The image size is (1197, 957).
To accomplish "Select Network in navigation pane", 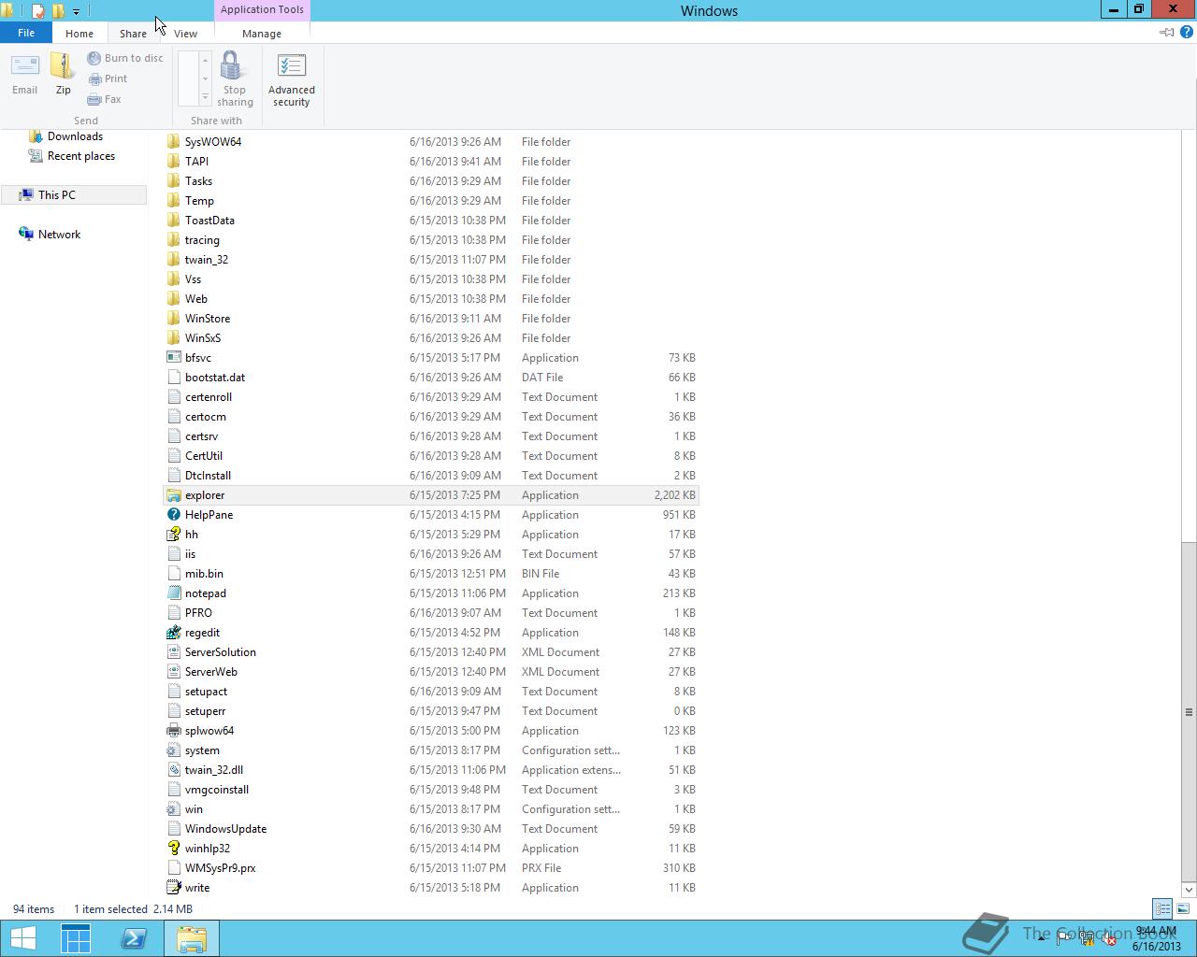I will click(x=50, y=235).
